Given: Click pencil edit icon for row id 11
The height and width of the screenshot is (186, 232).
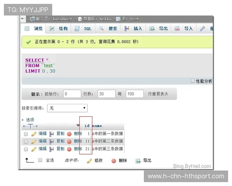Looking at the screenshot, I should (34, 141).
